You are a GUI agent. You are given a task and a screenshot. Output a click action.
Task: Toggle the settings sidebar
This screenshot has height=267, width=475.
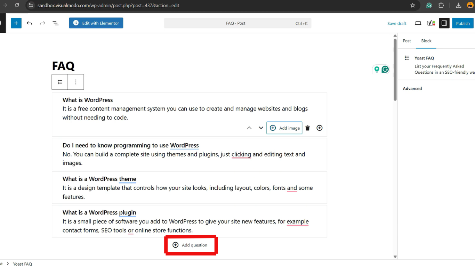444,23
